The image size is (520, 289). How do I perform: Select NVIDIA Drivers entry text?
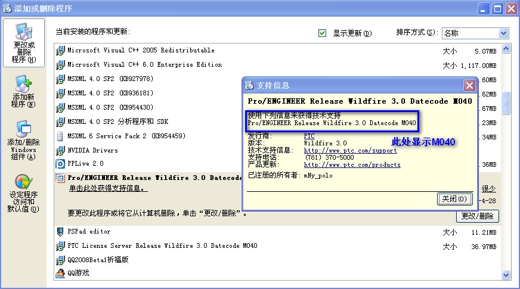92,151
